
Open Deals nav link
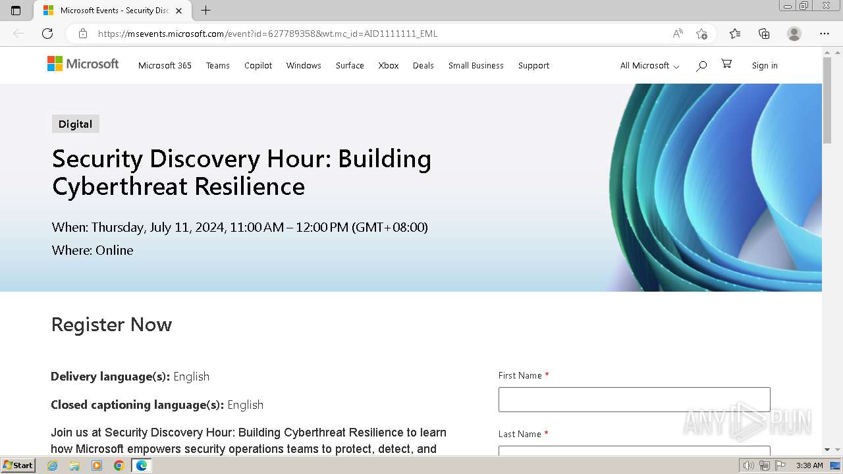423,65
